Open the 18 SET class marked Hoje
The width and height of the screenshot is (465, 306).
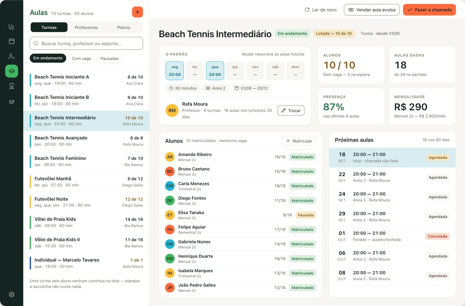(392, 158)
